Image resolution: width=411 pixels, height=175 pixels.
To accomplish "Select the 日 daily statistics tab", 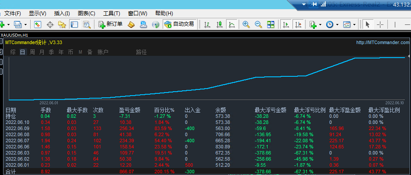I will click(23, 52).
